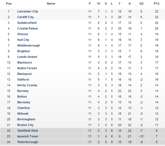Click the GD column header
This screenshot has width=165, height=146.
click(x=141, y=4)
